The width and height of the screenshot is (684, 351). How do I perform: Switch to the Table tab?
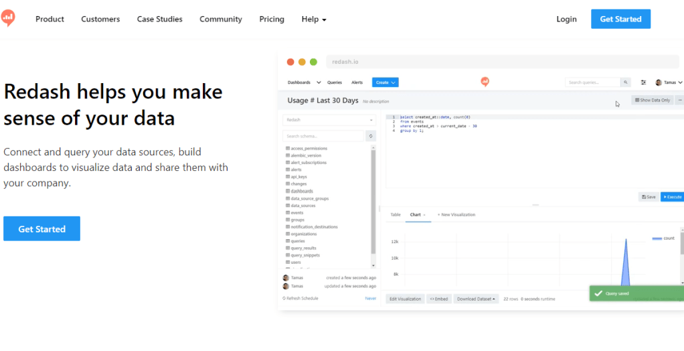[x=395, y=215]
